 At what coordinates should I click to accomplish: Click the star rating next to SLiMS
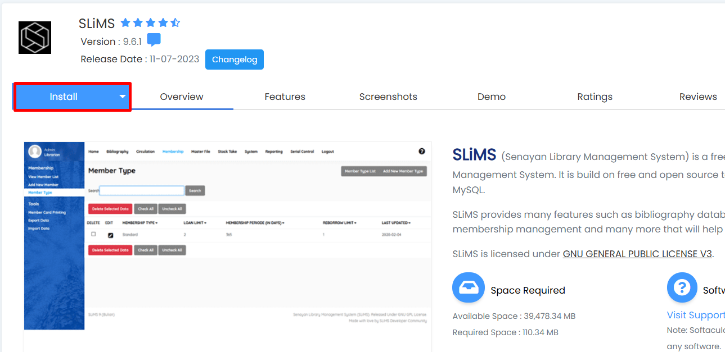[150, 23]
